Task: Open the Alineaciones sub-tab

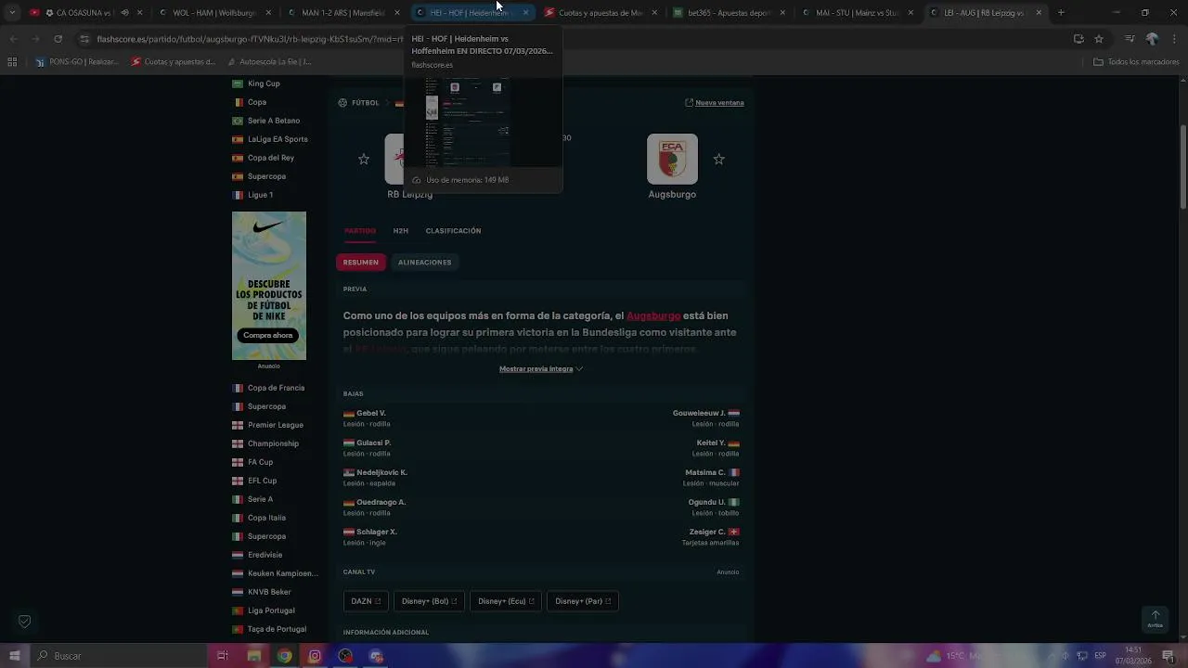Action: coord(424,263)
